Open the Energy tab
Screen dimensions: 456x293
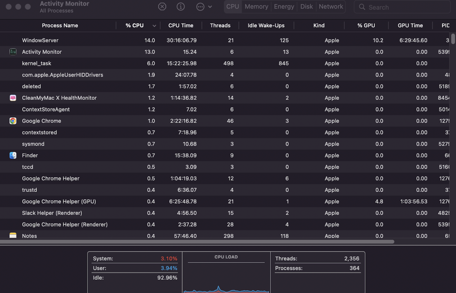(284, 7)
